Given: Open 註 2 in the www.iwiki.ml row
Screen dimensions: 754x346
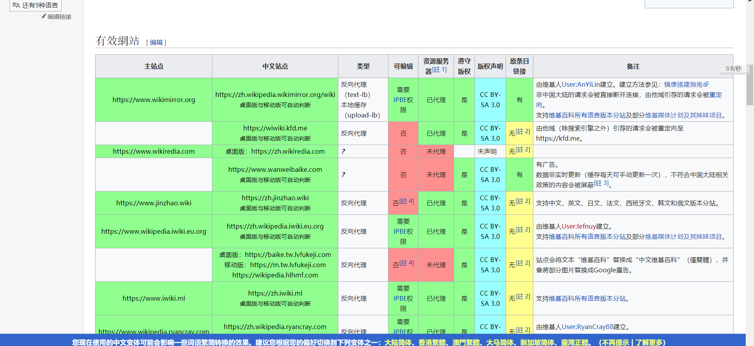Looking at the screenshot, I should pyautogui.click(x=523, y=297).
